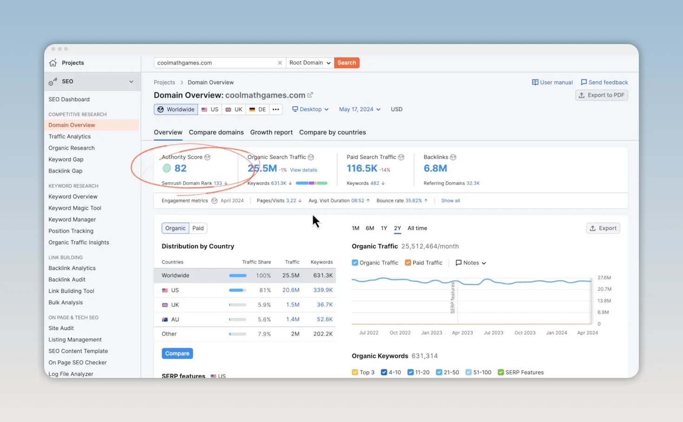Viewport: 683px width, 422px height.
Task: Select the DE flag database
Action: (257, 109)
